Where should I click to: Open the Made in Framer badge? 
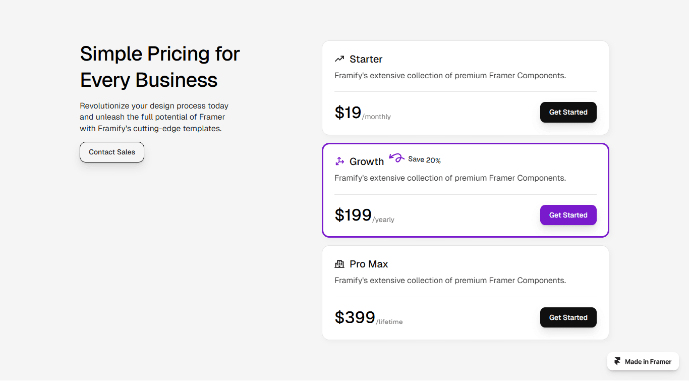(643, 361)
